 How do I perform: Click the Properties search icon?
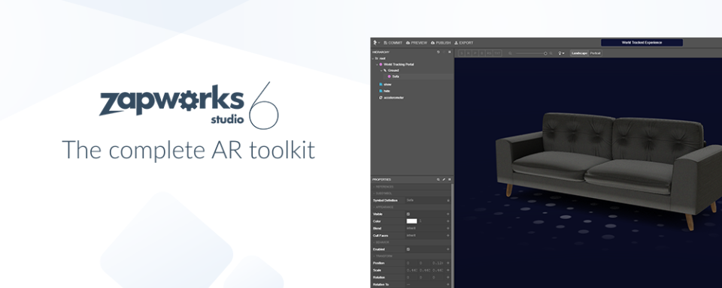438,179
